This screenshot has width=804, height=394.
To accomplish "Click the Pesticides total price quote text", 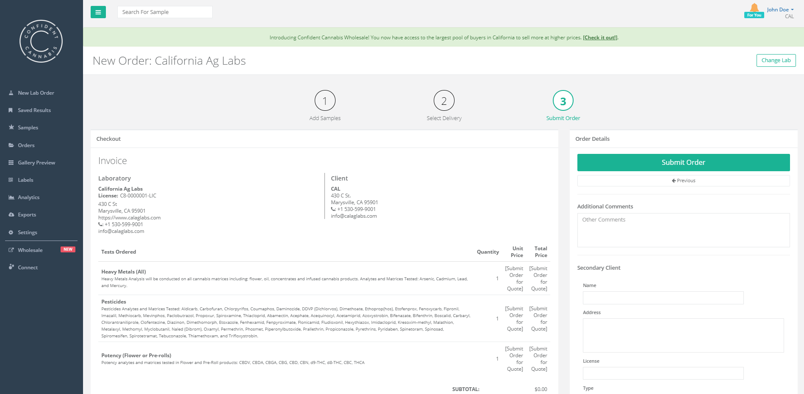I will click(x=538, y=319).
